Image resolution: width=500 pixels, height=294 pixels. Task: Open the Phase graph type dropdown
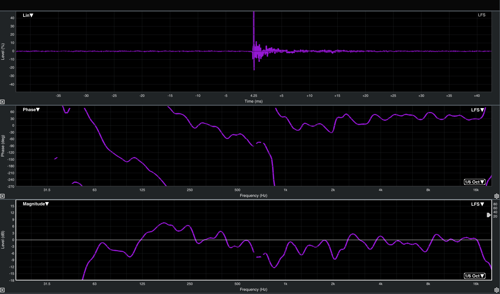coord(31,109)
